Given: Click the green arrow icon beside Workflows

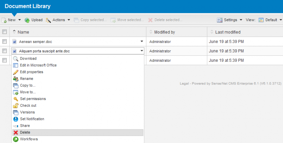Looking at the screenshot, I should 16,139.
